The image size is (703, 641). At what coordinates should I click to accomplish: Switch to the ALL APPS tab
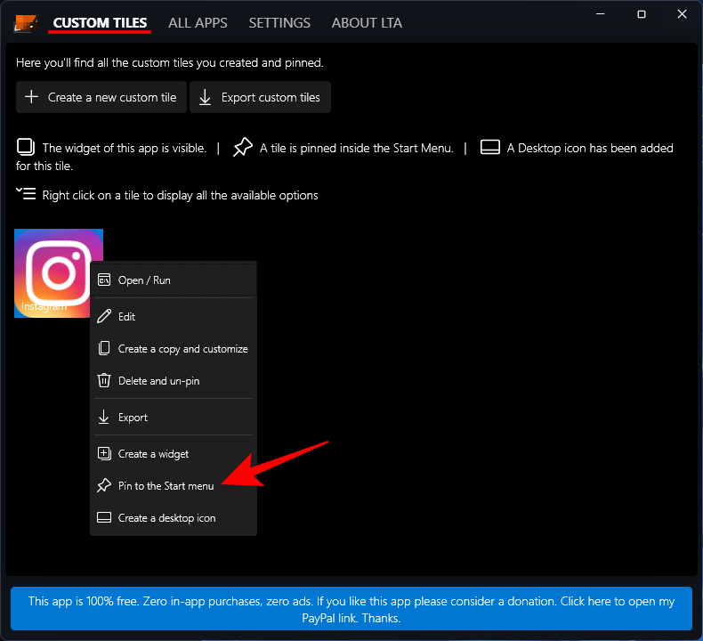[198, 23]
